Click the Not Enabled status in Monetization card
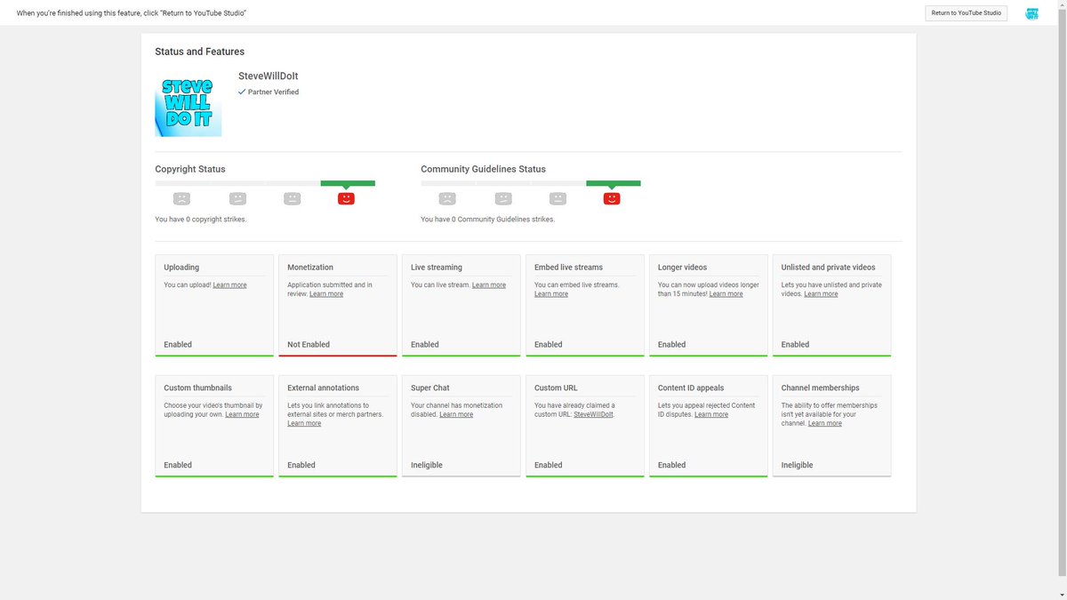This screenshot has height=600, width=1067. (x=309, y=345)
